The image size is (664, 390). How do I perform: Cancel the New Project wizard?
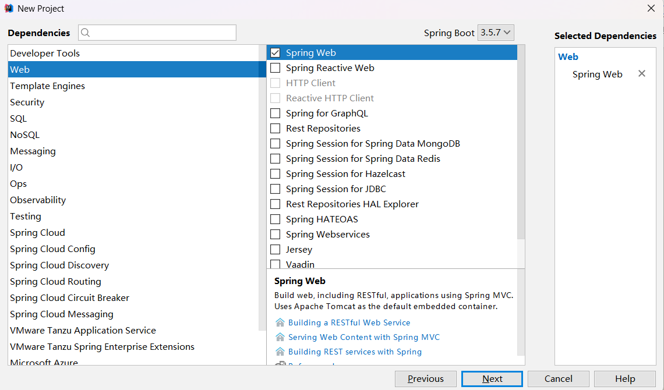[558, 378]
